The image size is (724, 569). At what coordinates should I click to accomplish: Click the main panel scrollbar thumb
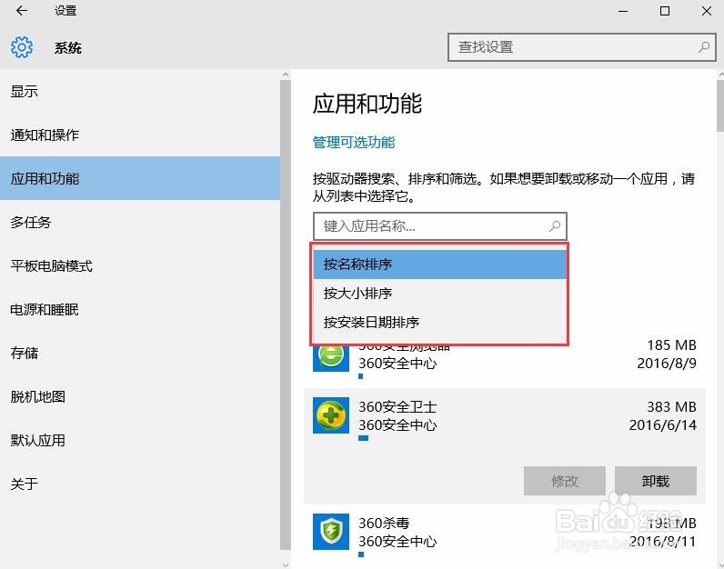pyautogui.click(x=720, y=105)
